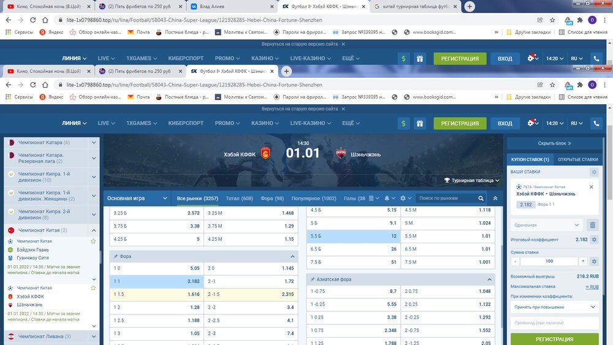This screenshot has width=613, height=345.
Task: Pick the 2 -1.5 handicap odds 2.315
Action: click(x=251, y=294)
